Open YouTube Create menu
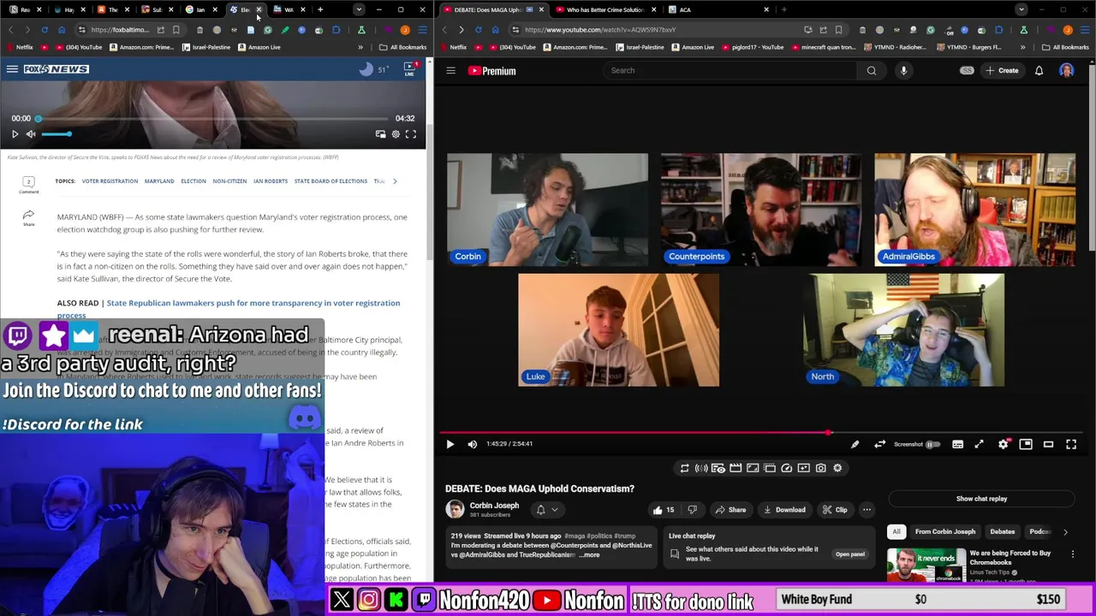Image resolution: width=1096 pixels, height=616 pixels. tap(1002, 70)
